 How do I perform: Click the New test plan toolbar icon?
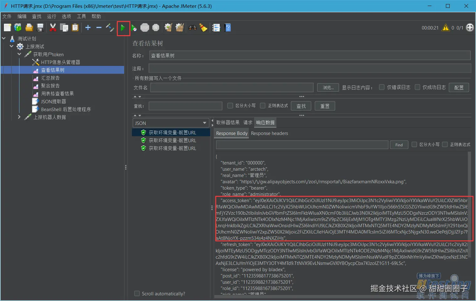(7, 28)
